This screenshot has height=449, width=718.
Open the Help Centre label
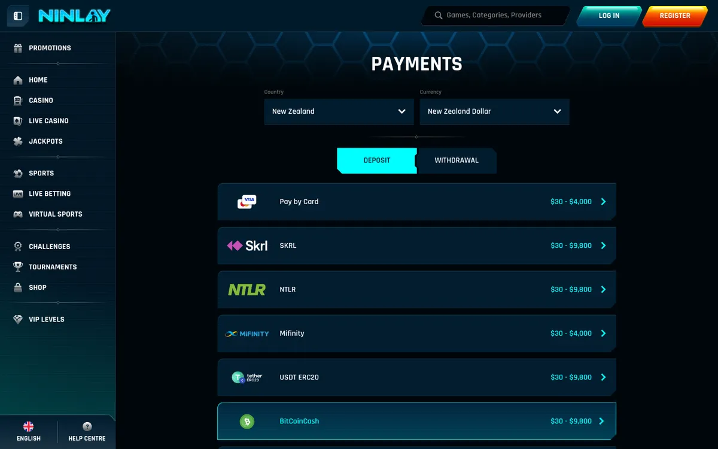point(87,439)
